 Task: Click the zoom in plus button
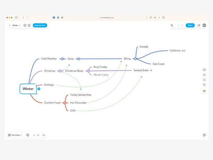coord(38,135)
